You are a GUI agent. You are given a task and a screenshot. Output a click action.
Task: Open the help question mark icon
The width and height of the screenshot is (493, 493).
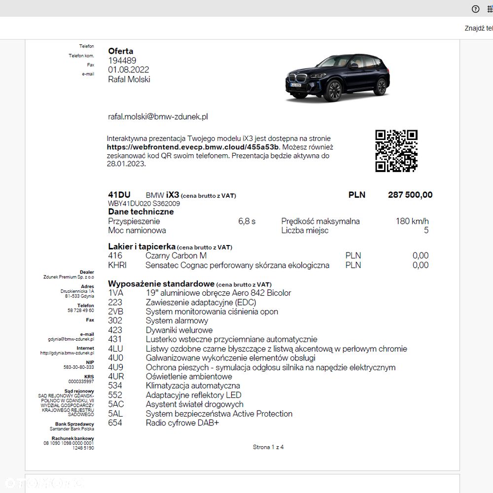coord(475,9)
